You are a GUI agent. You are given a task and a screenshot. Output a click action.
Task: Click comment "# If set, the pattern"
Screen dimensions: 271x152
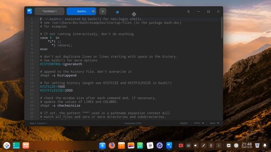coord(105,113)
